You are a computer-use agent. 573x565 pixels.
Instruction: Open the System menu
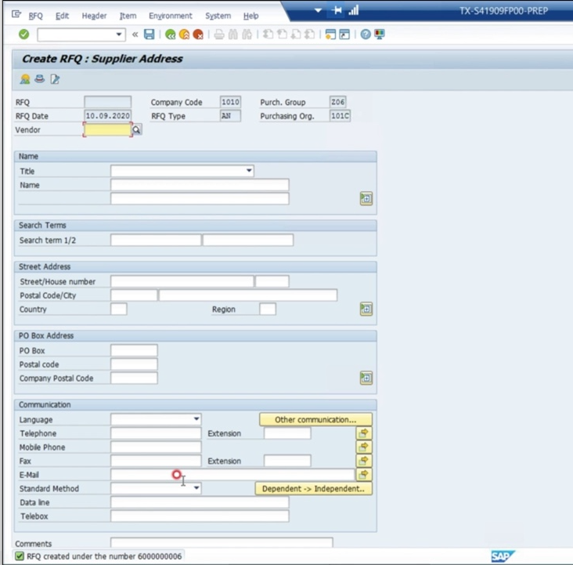pyautogui.click(x=218, y=16)
